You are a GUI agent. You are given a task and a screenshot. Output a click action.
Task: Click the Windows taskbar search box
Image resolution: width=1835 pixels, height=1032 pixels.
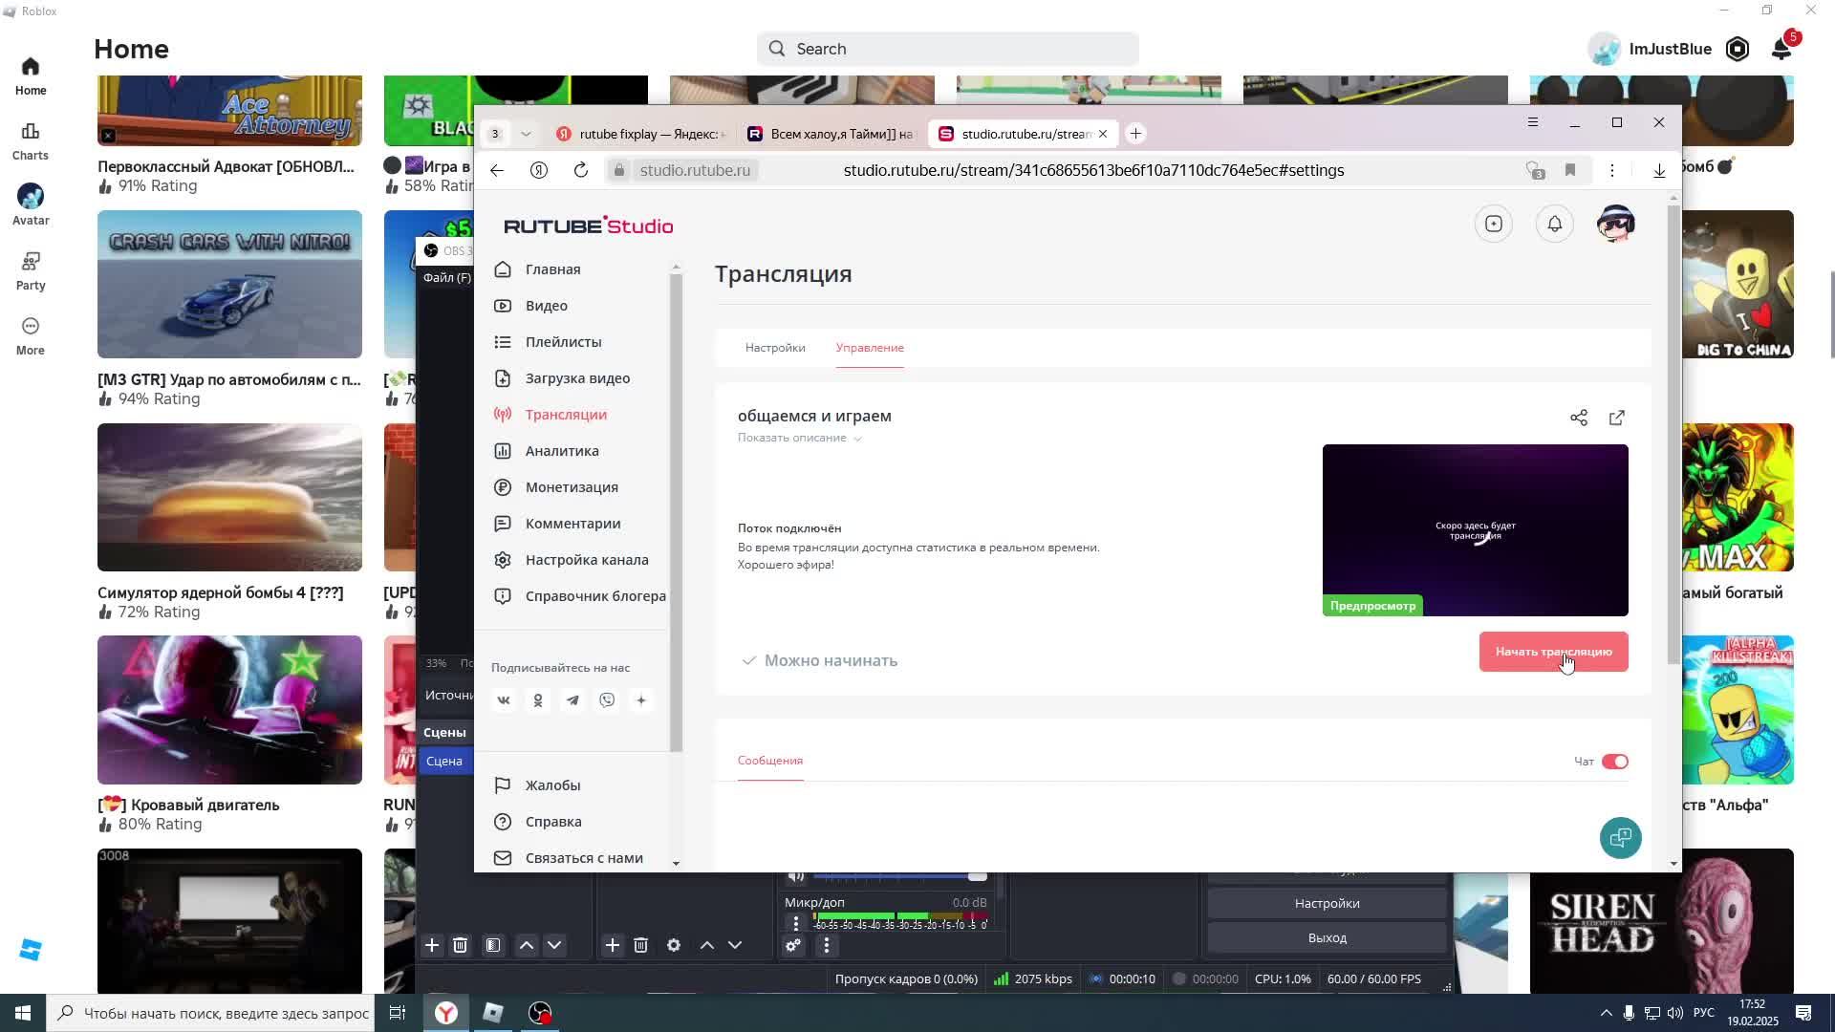[210, 1013]
